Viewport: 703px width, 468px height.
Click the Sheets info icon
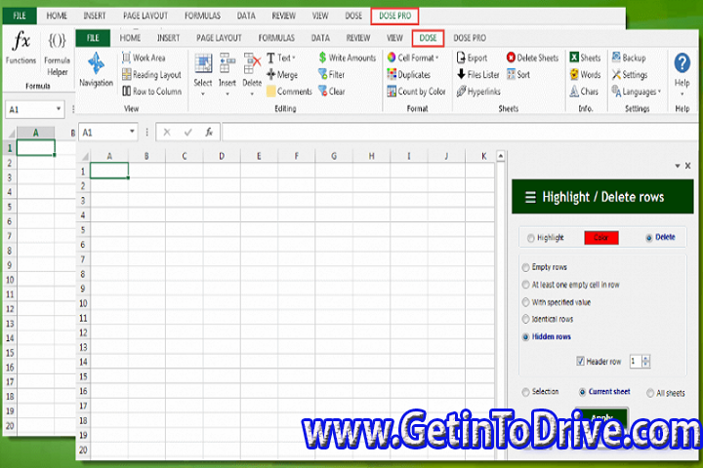click(574, 58)
